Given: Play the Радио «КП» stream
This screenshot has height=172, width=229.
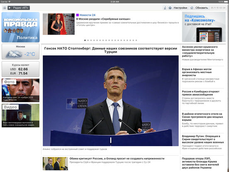Looking at the screenshot, I should [19, 8].
